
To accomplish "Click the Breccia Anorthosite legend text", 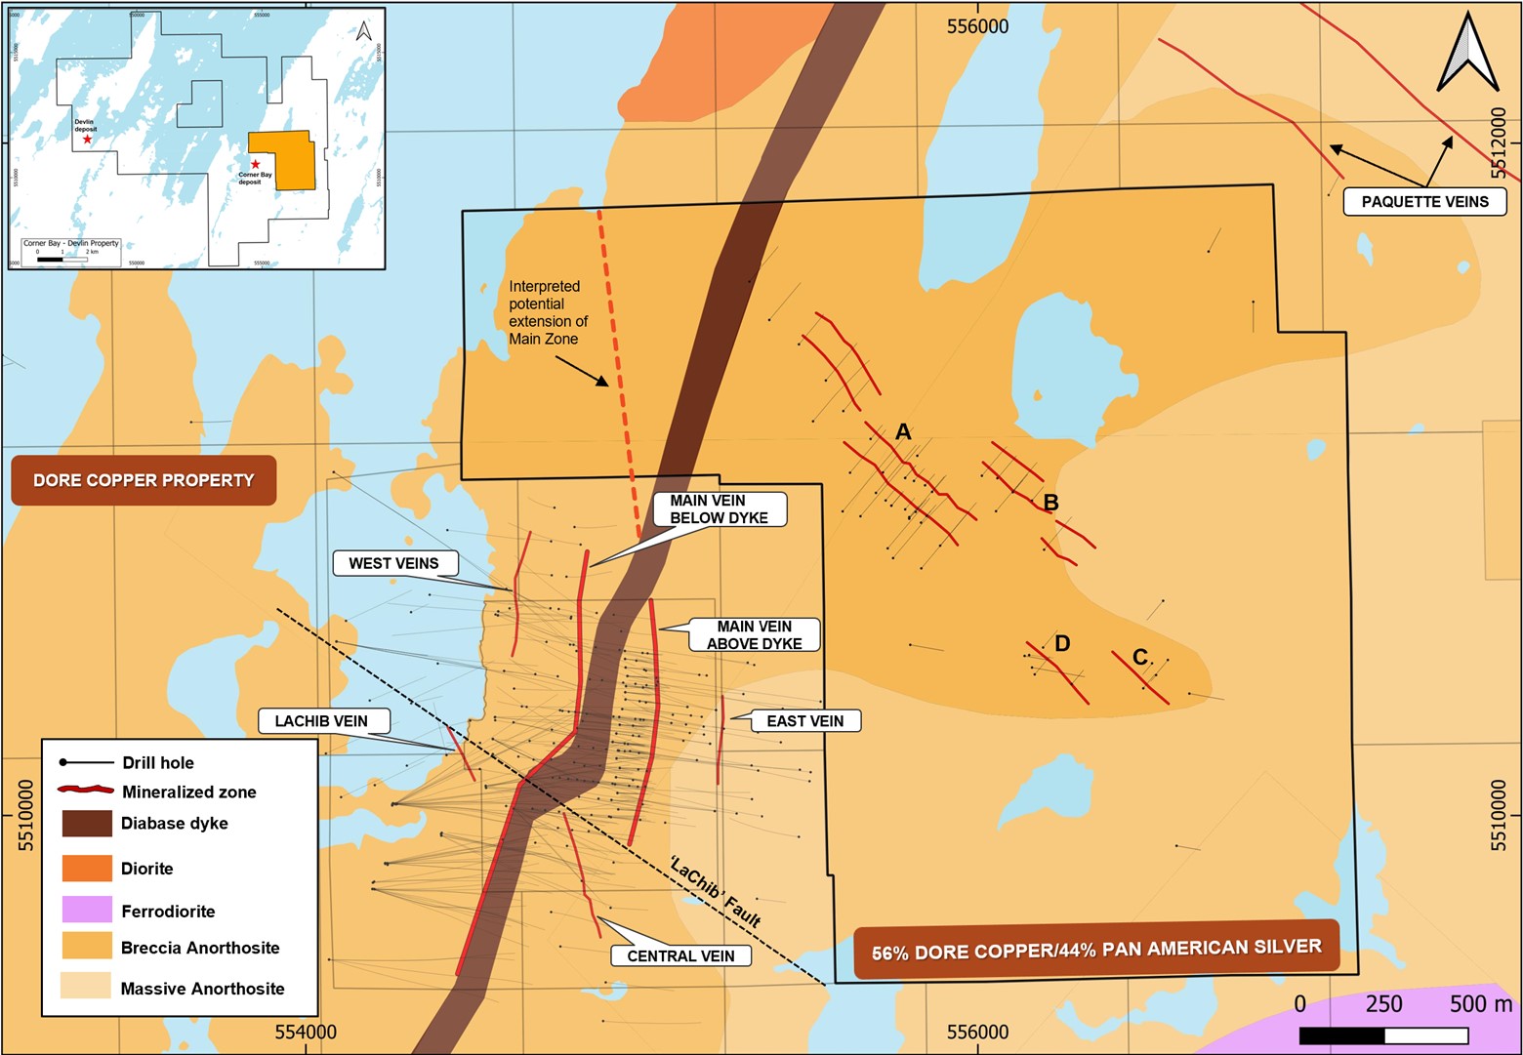I will point(200,948).
